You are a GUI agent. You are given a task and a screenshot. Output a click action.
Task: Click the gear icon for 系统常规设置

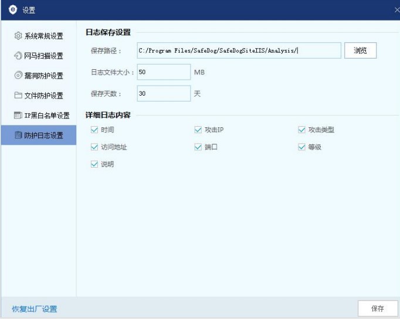[x=18, y=36]
